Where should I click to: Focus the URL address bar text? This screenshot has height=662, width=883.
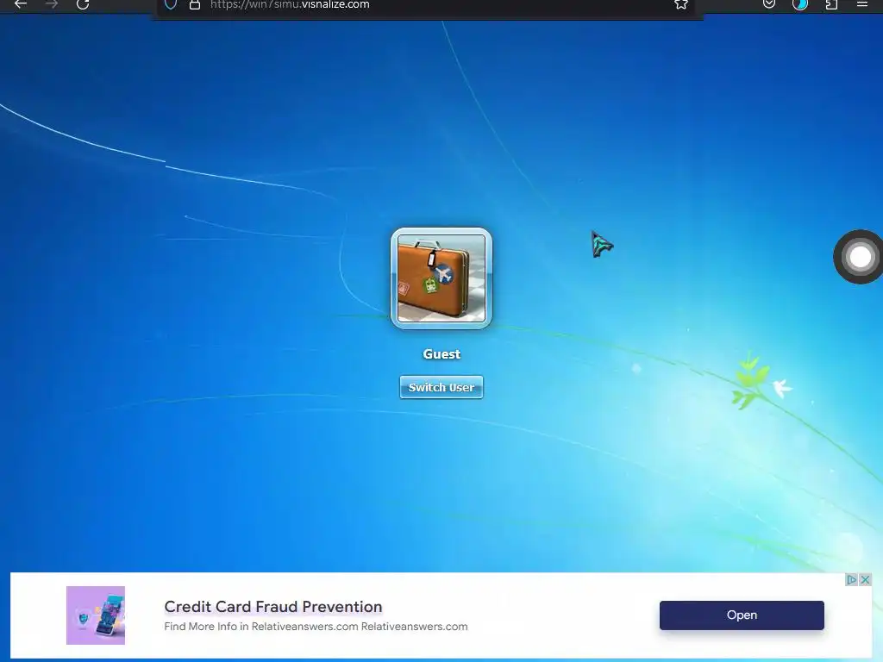point(290,4)
